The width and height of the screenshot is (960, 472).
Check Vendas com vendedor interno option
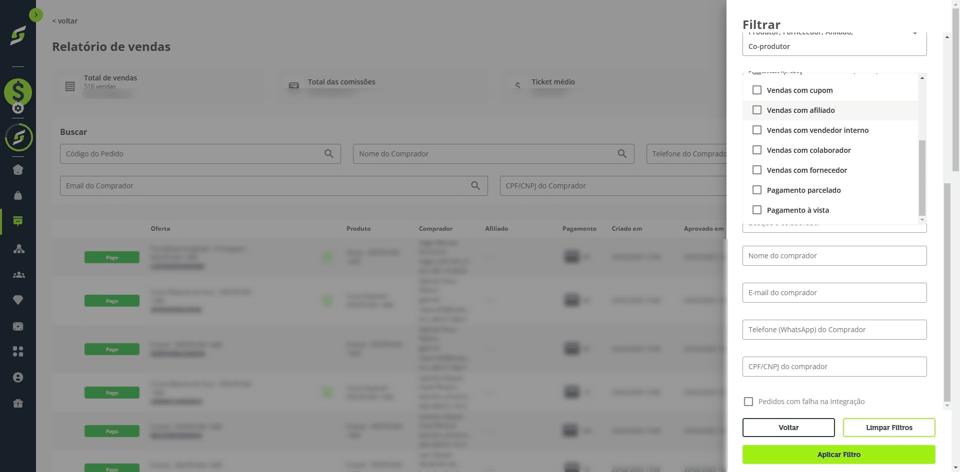pyautogui.click(x=757, y=130)
